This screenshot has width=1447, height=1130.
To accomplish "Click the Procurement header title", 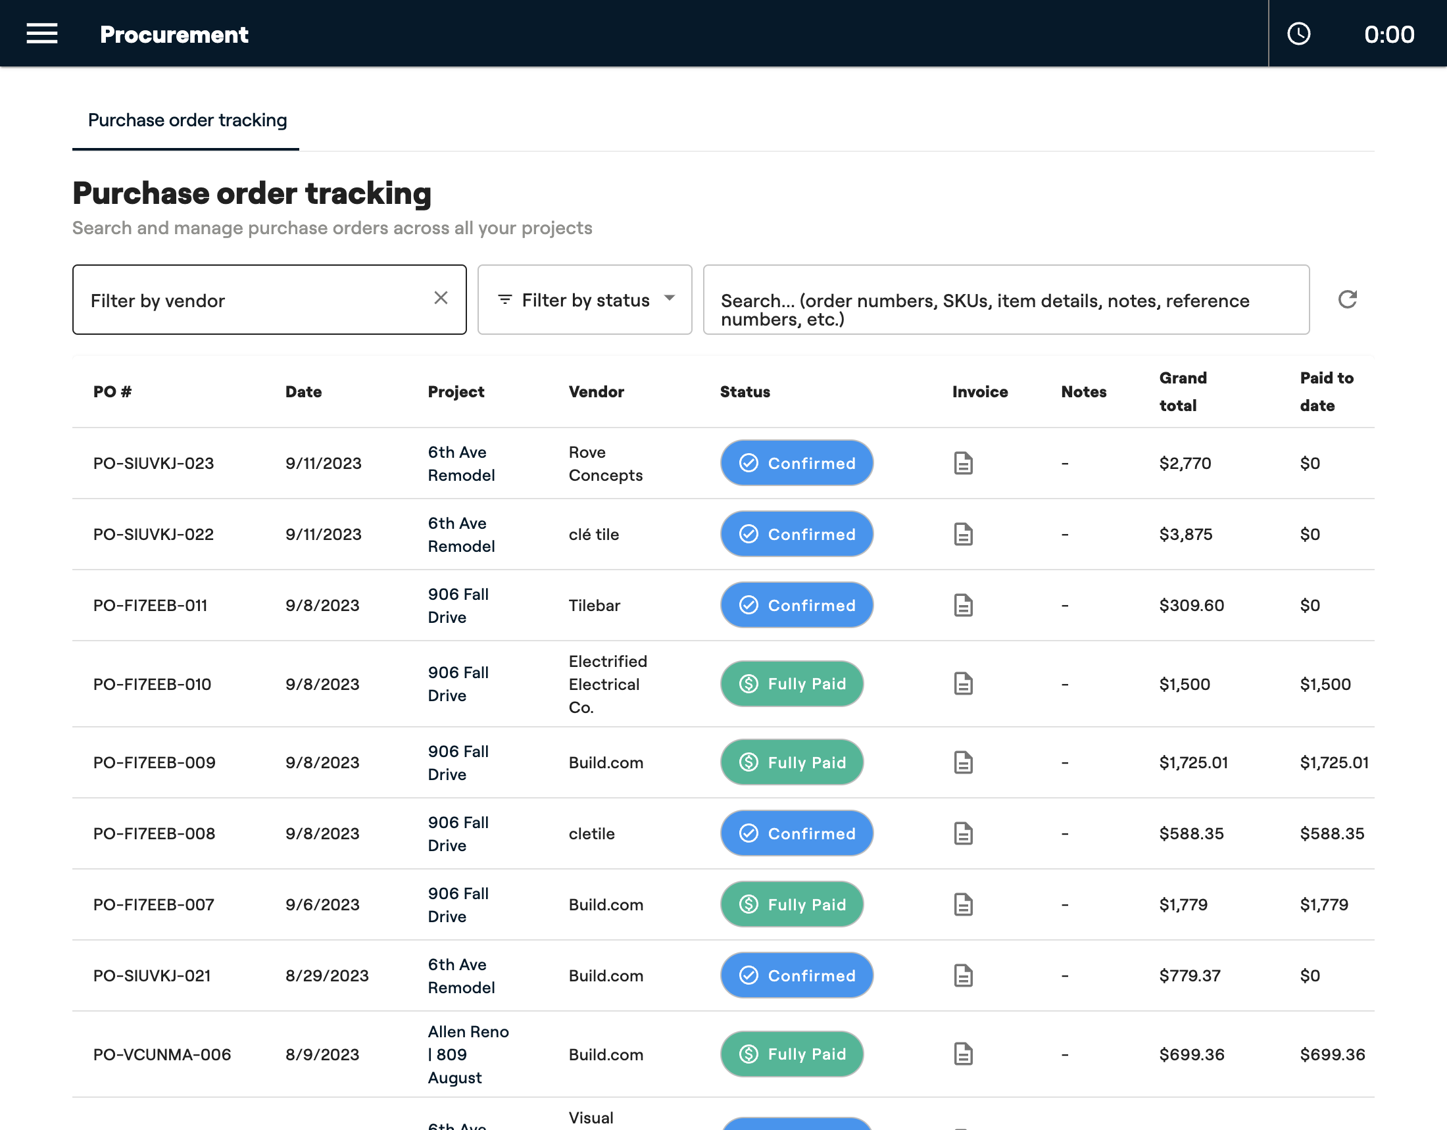I will click(174, 34).
